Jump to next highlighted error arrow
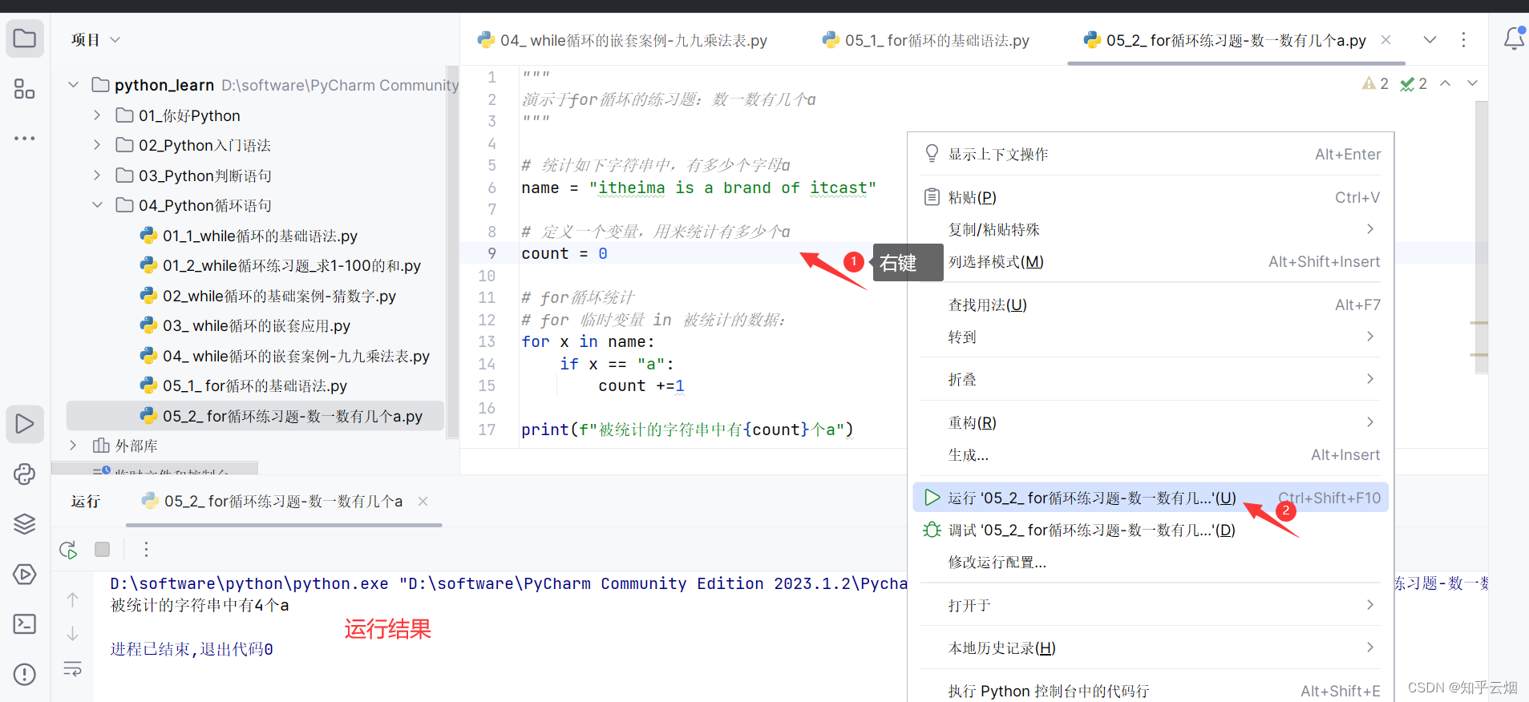The width and height of the screenshot is (1529, 702). point(1472,83)
